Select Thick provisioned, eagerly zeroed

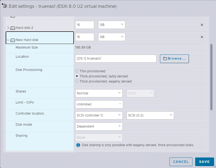click(77, 81)
